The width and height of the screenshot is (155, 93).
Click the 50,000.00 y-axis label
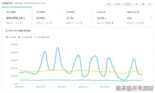tap(14, 45)
